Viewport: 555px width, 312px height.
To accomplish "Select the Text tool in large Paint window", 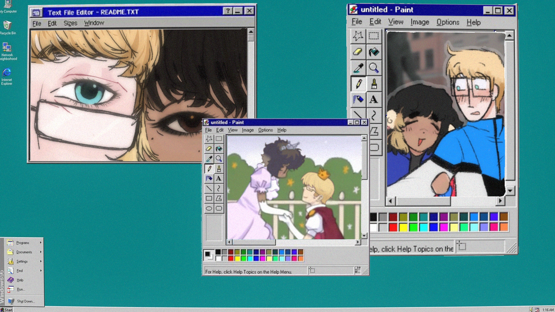I will tap(374, 100).
